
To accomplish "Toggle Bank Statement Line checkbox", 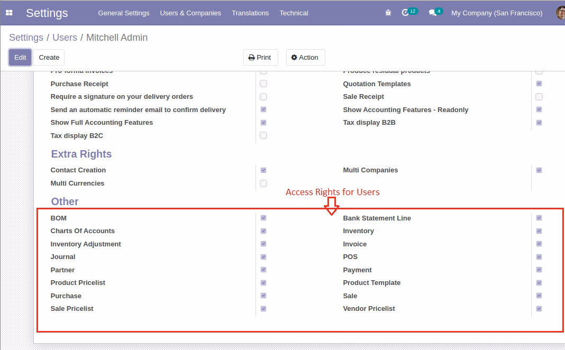I will tap(539, 218).
